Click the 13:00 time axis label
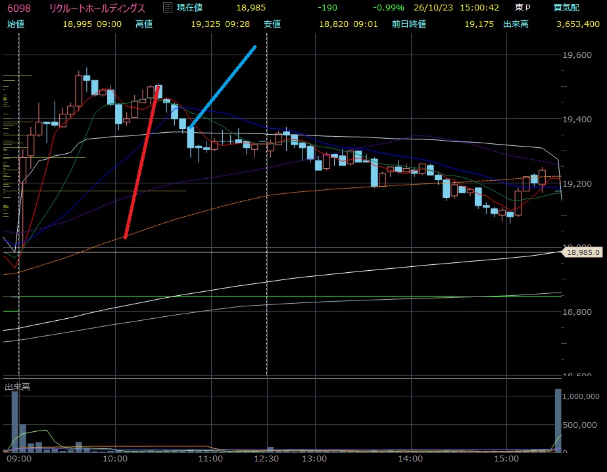Viewport: 607px width, 472px height. [314, 459]
